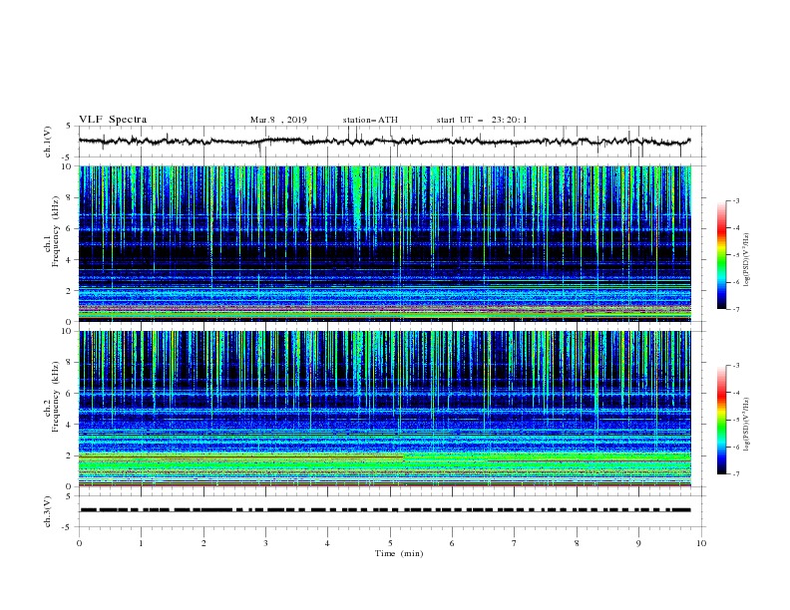Click the ch.2 spectrogram colorbar
Image resolution: width=790 pixels, height=610 pixels.
[722, 420]
